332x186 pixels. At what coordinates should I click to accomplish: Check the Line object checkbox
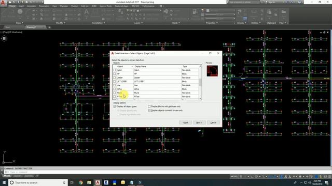[115, 85]
